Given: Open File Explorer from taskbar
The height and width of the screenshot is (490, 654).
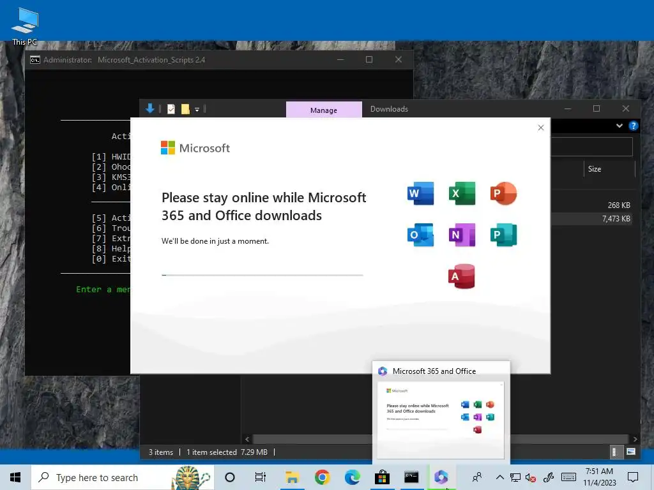Looking at the screenshot, I should [x=292, y=477].
